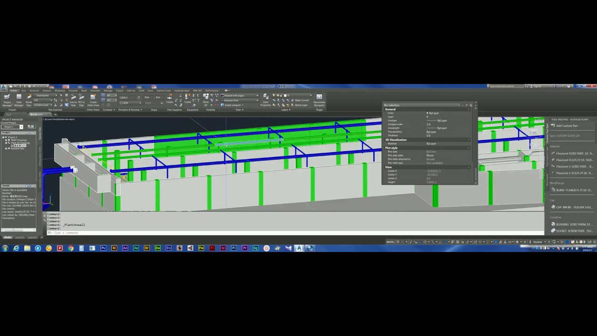Open the Project Manager ribbon tool
The width and height of the screenshot is (597, 336).
[7, 100]
